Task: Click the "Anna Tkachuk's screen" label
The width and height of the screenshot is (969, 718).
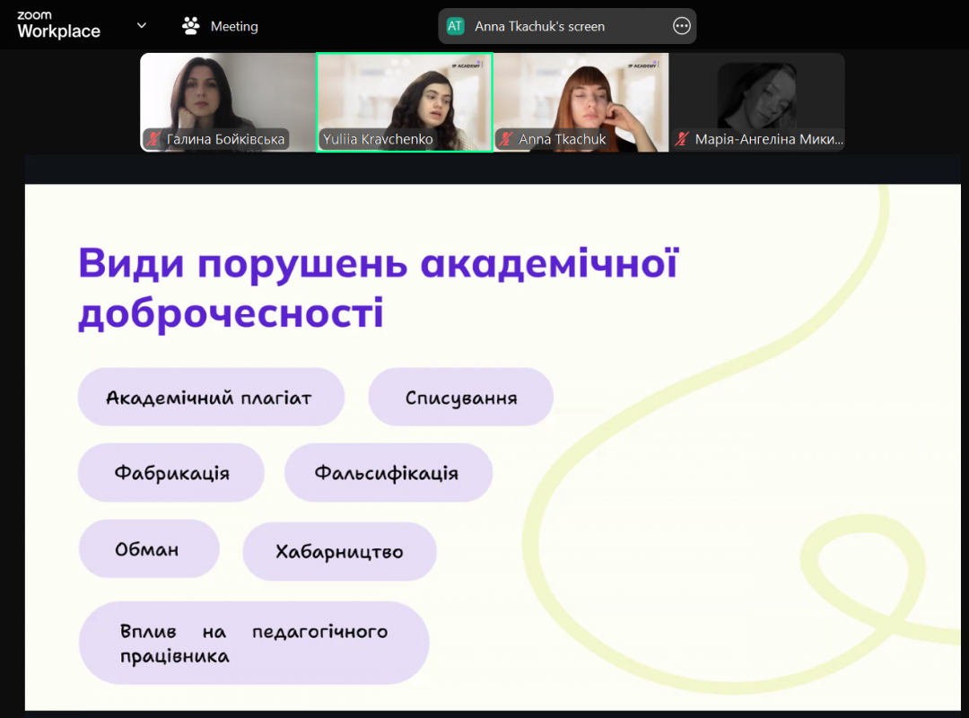Action: click(x=539, y=27)
